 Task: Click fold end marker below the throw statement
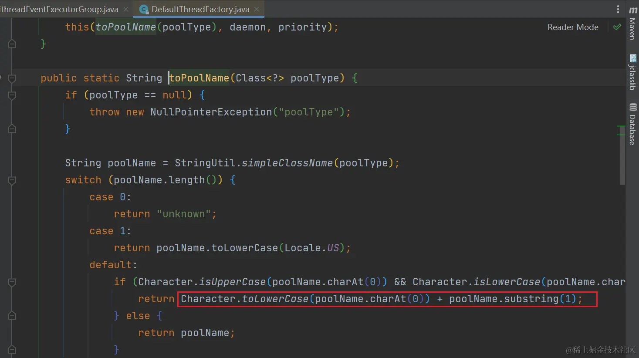(12, 128)
